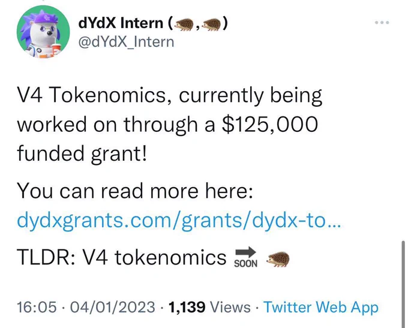Open the dYdX Intern profile avatar

[x=43, y=31]
